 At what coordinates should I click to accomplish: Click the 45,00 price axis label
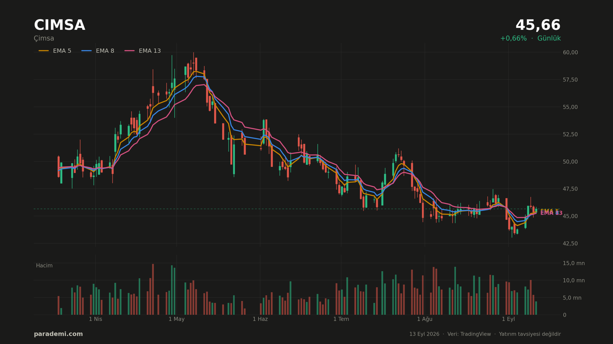pos(570,216)
